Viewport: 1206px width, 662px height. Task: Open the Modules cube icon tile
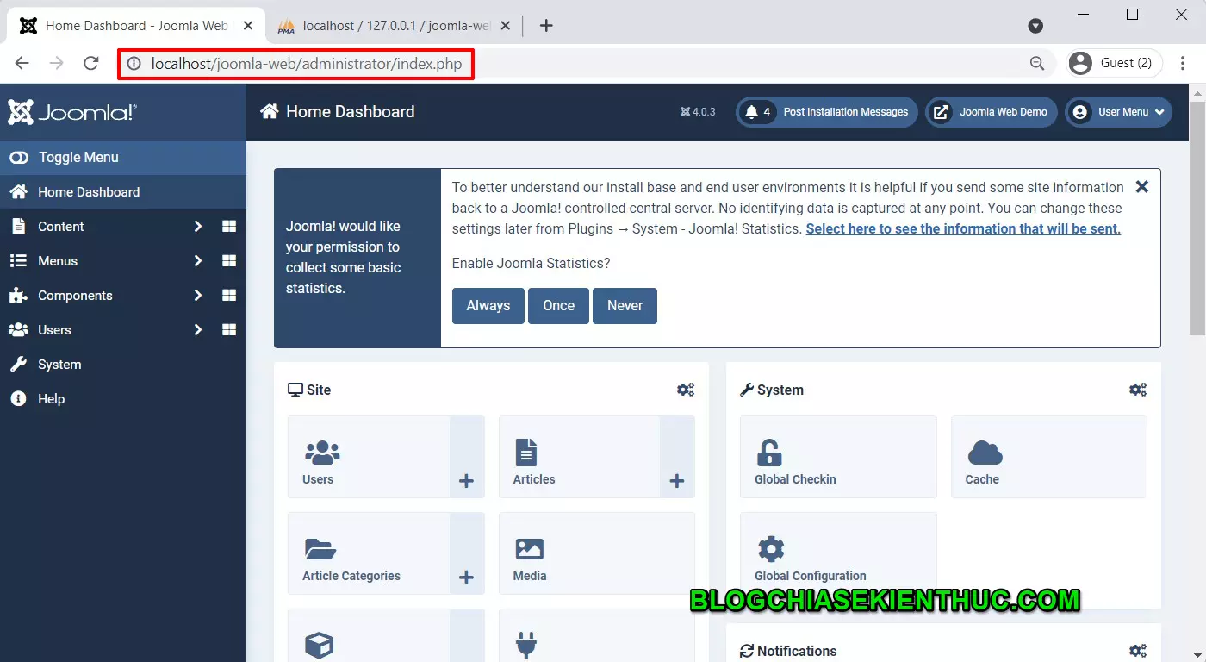coord(369,636)
